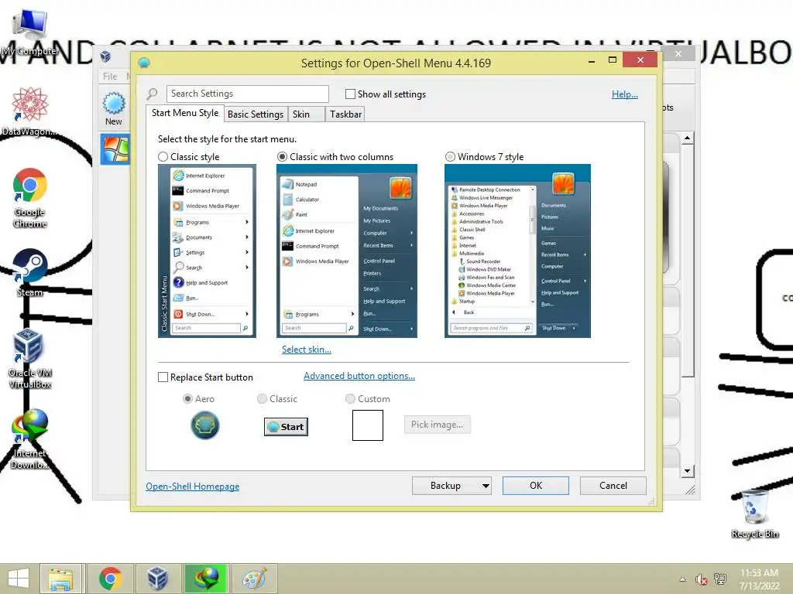Switch to the Basic Settings tab

coord(256,114)
